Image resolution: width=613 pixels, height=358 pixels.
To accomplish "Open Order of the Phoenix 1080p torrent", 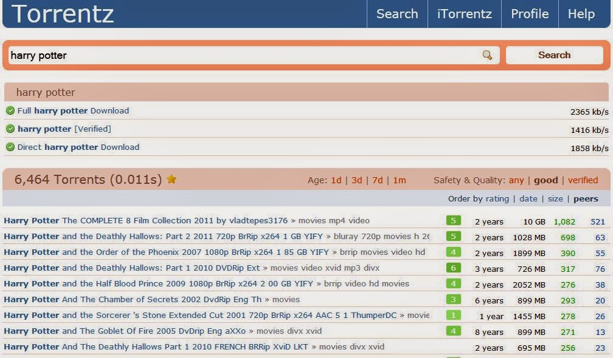I will click(166, 252).
